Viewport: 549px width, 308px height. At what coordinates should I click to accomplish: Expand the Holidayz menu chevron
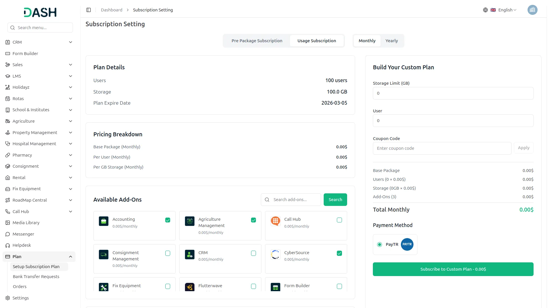point(70,87)
